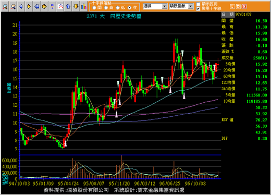This screenshot has height=195, width=271.
Task: Click the blue up arrow icon
Action: [68, 7]
